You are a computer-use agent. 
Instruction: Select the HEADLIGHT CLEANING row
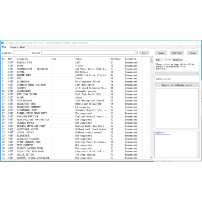pos(76,139)
